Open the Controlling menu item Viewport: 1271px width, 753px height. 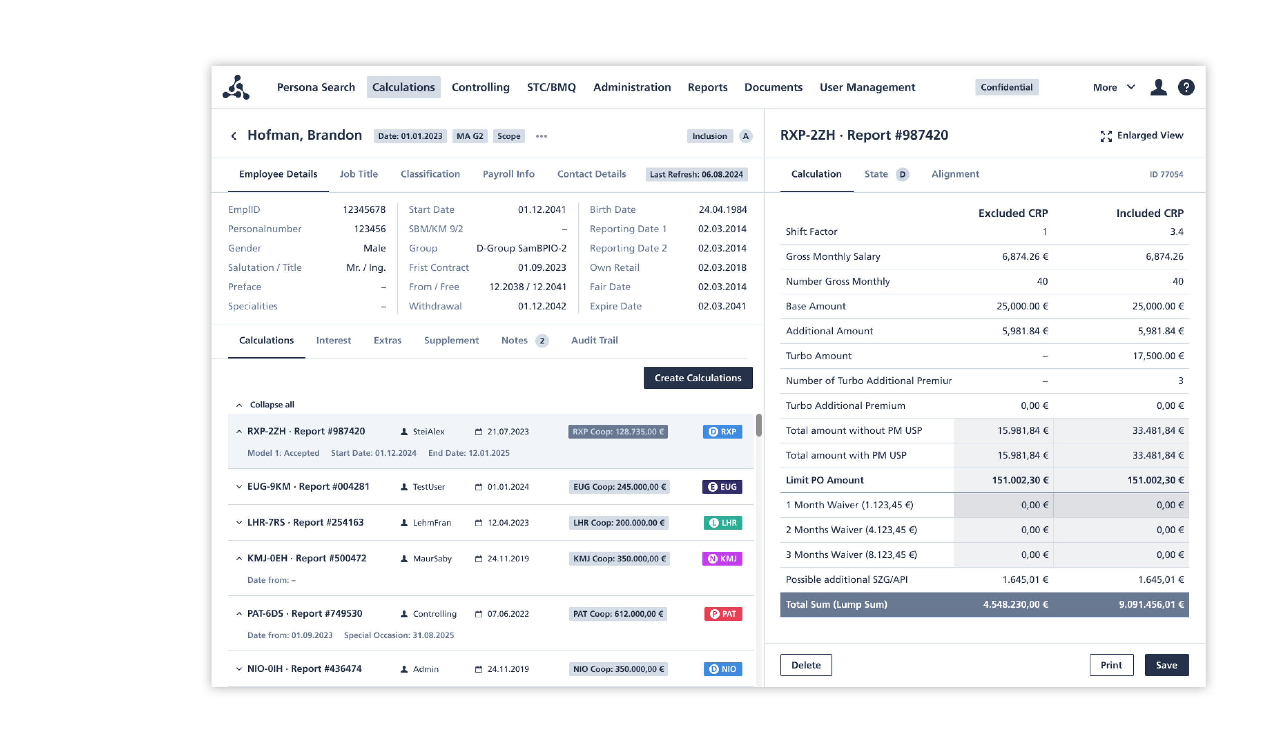480,87
